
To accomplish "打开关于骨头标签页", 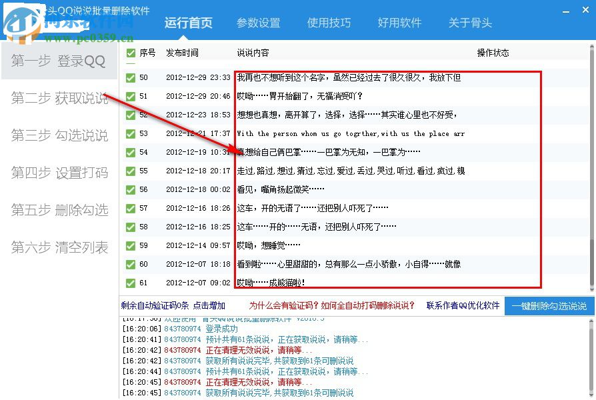I will [471, 23].
